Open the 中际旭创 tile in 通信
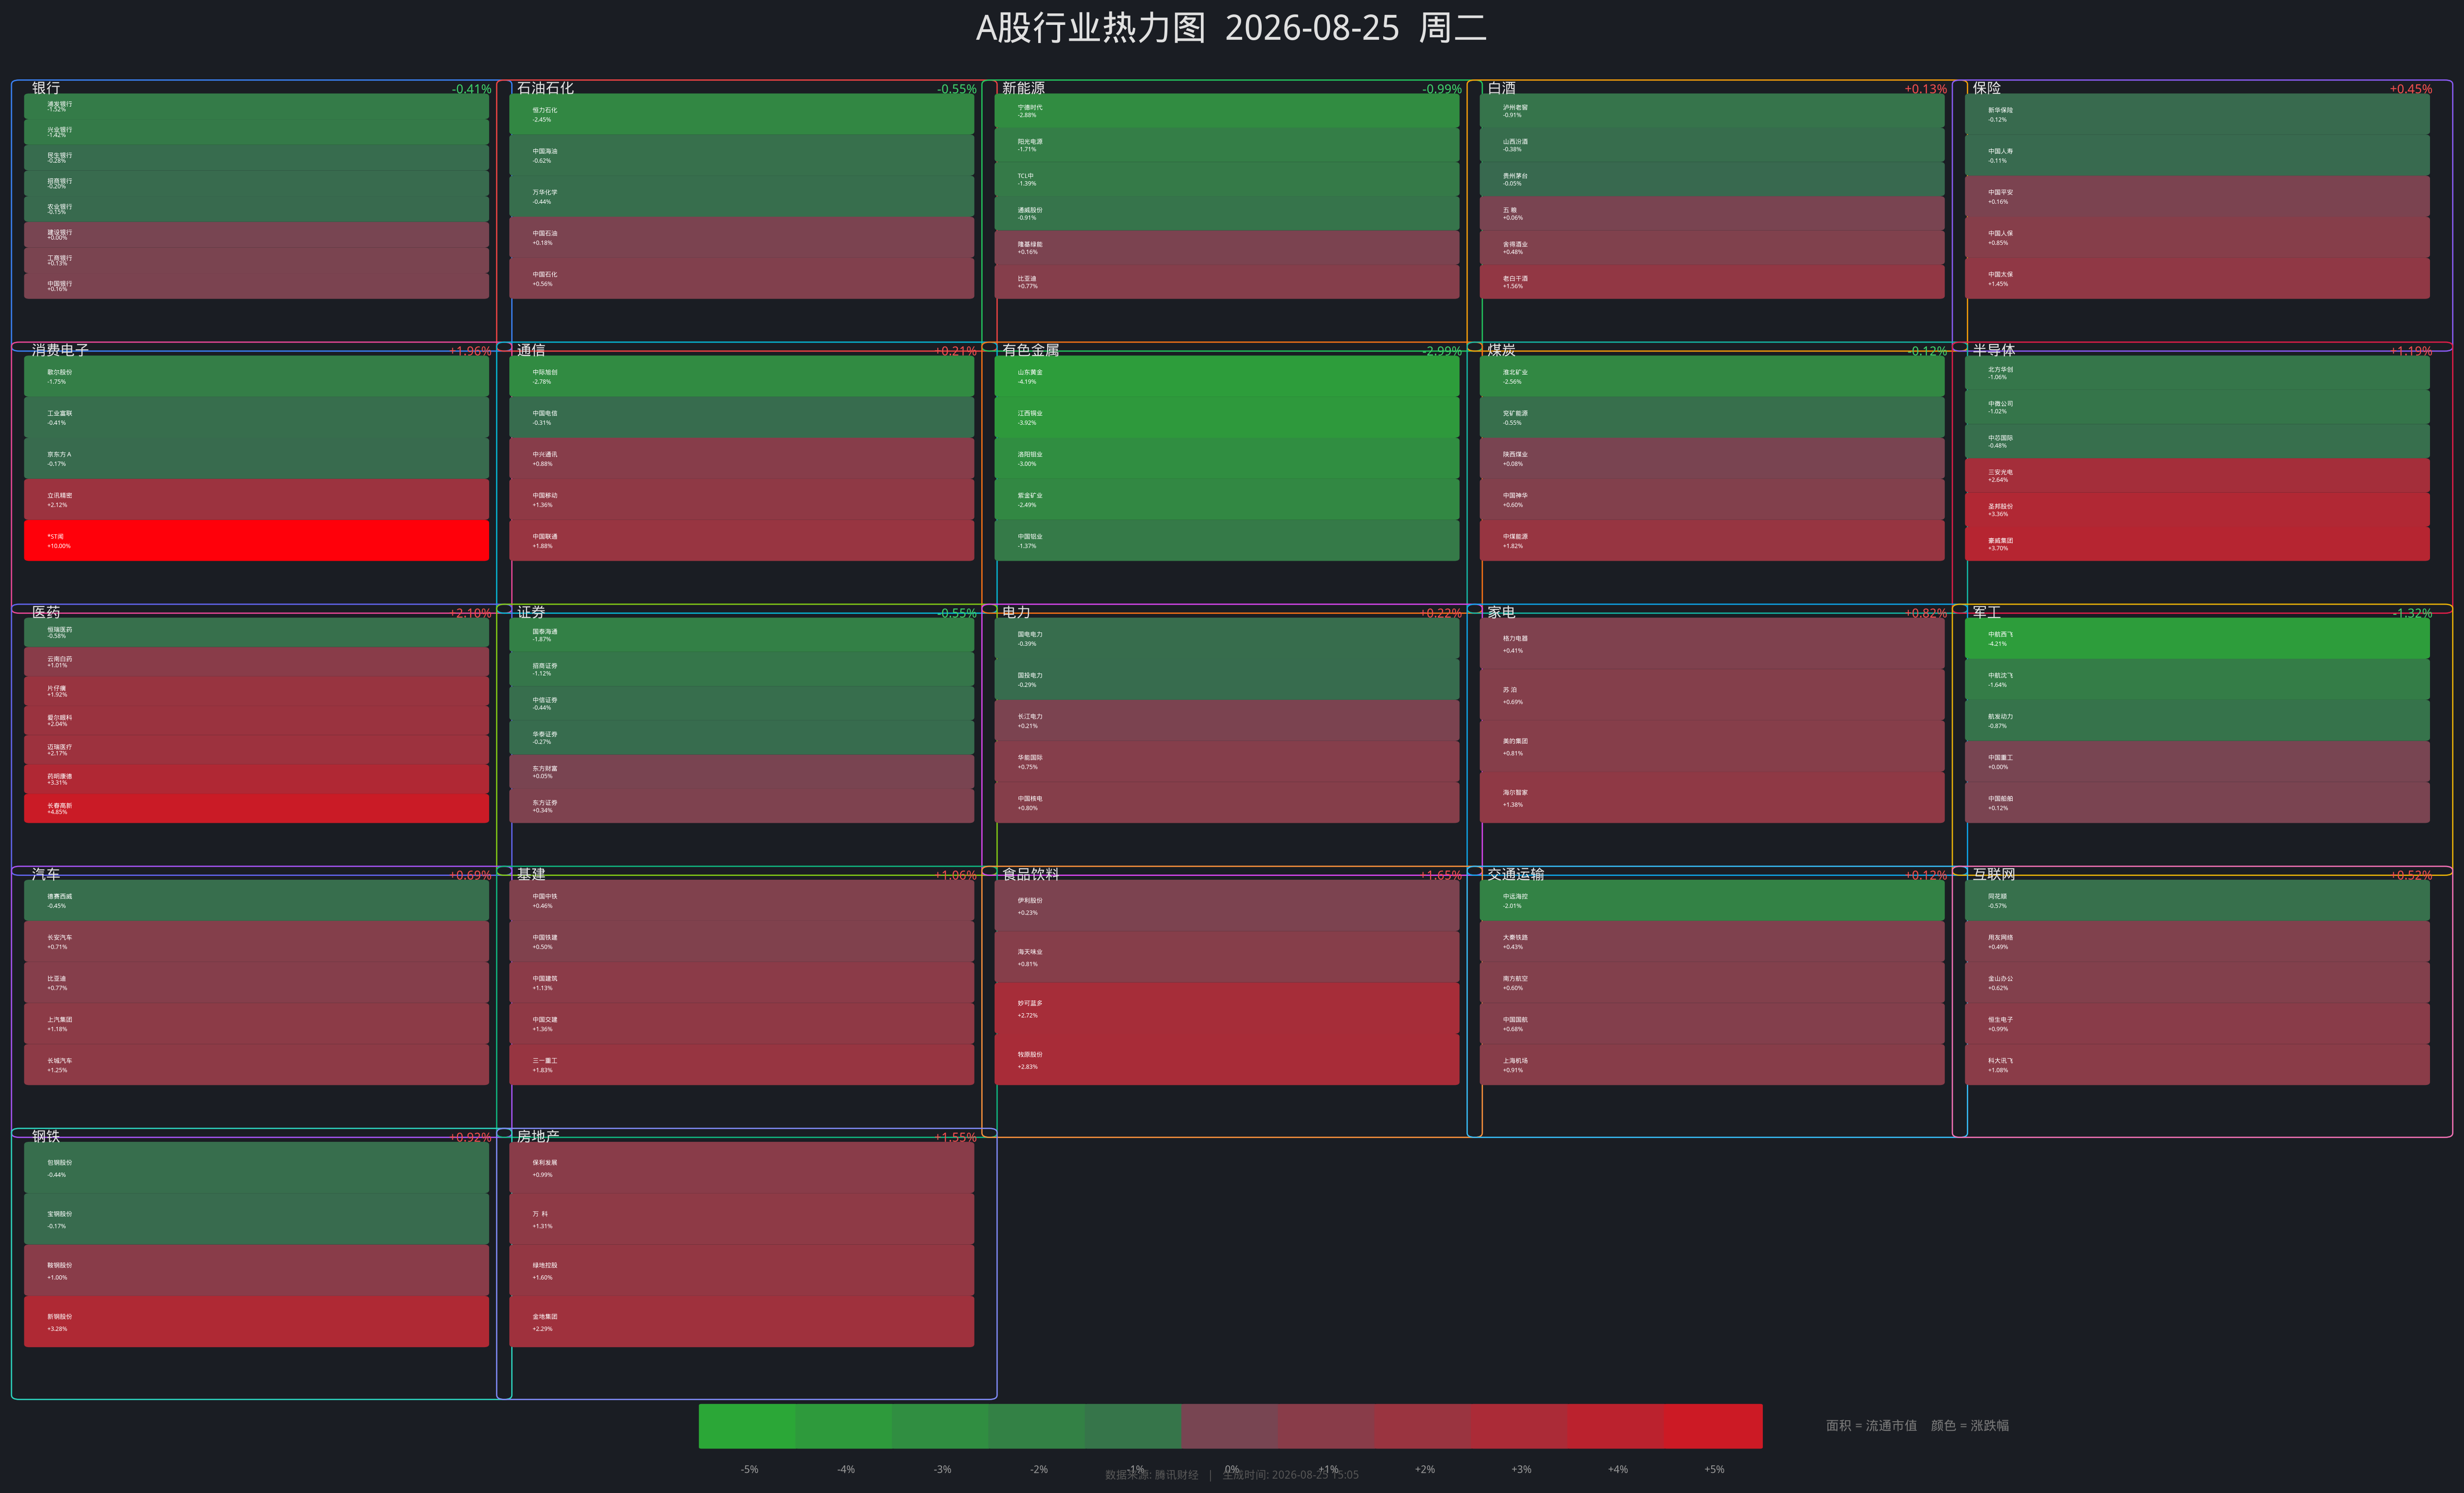The width and height of the screenshot is (2464, 1493). pos(741,376)
